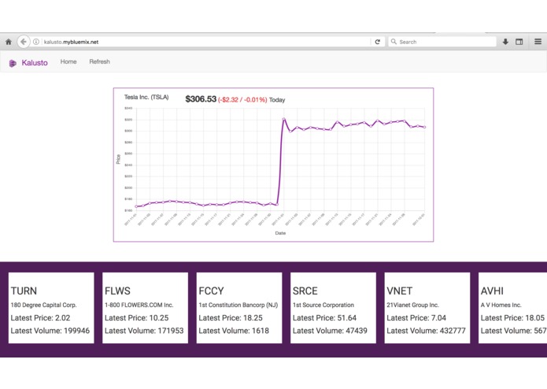Toggle the browser sidebar icon
The height and width of the screenshot is (389, 547).
(519, 42)
